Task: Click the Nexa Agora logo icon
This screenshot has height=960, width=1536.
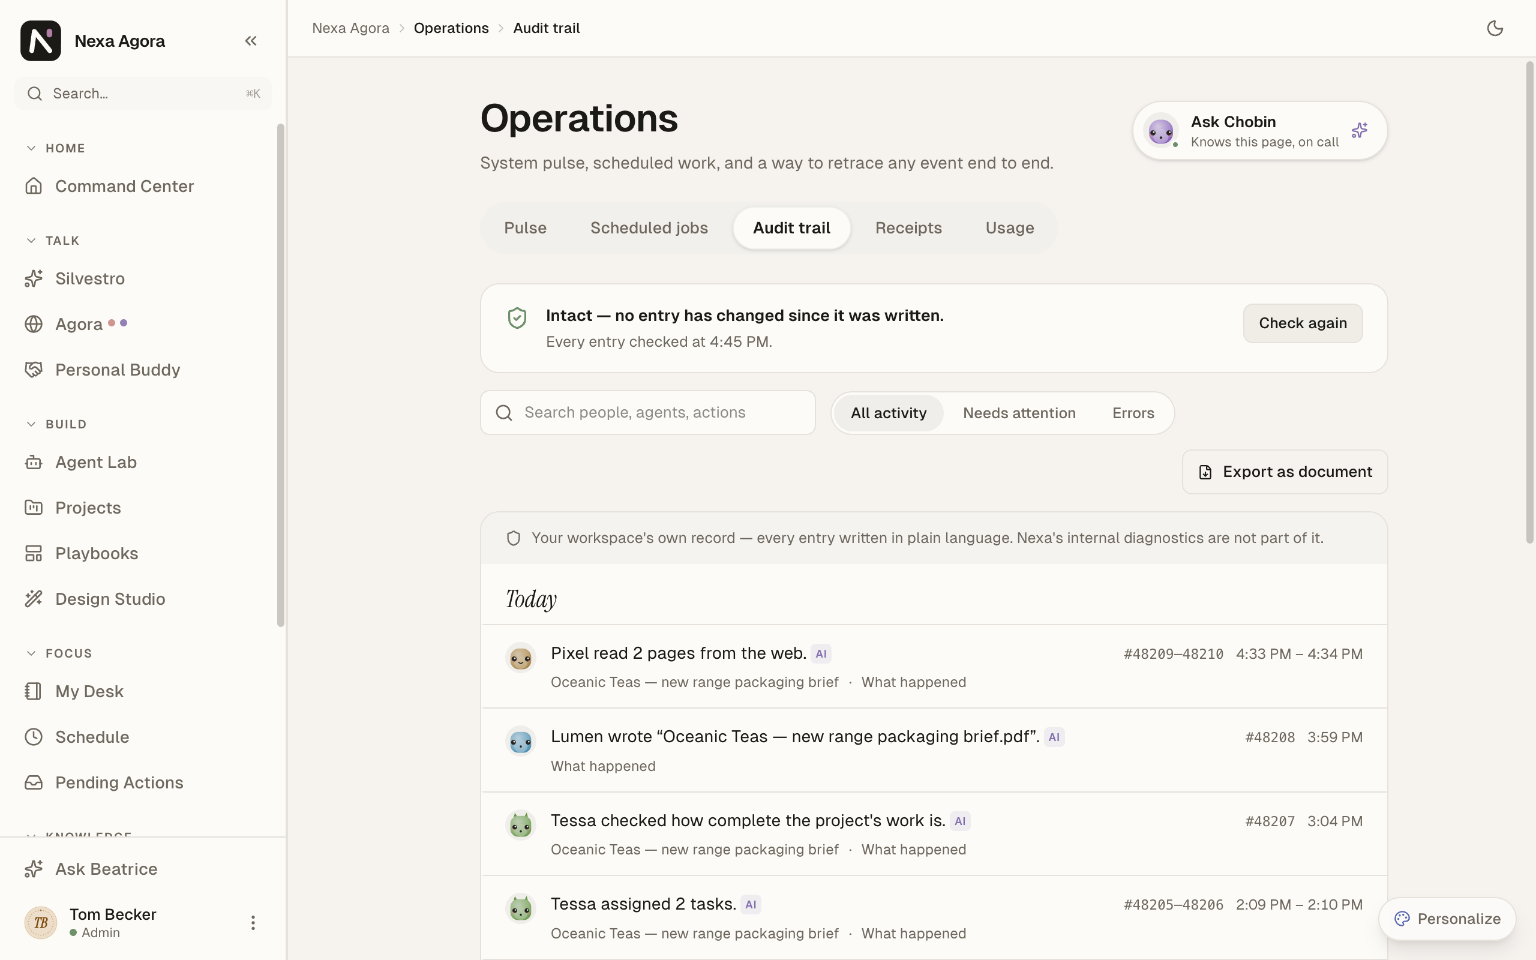Action: tap(41, 41)
